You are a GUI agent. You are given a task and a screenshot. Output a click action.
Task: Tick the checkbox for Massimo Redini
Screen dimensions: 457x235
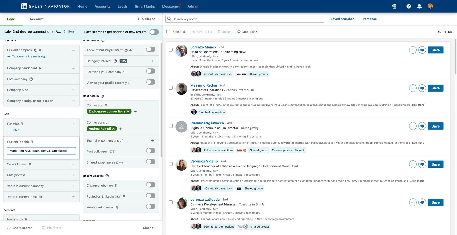(x=171, y=88)
